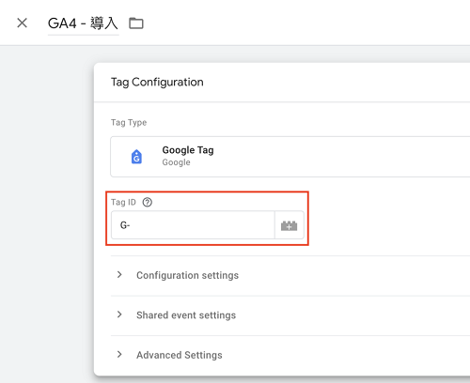The image size is (470, 383).
Task: Click the Tag ID label text
Action: pyautogui.click(x=123, y=203)
